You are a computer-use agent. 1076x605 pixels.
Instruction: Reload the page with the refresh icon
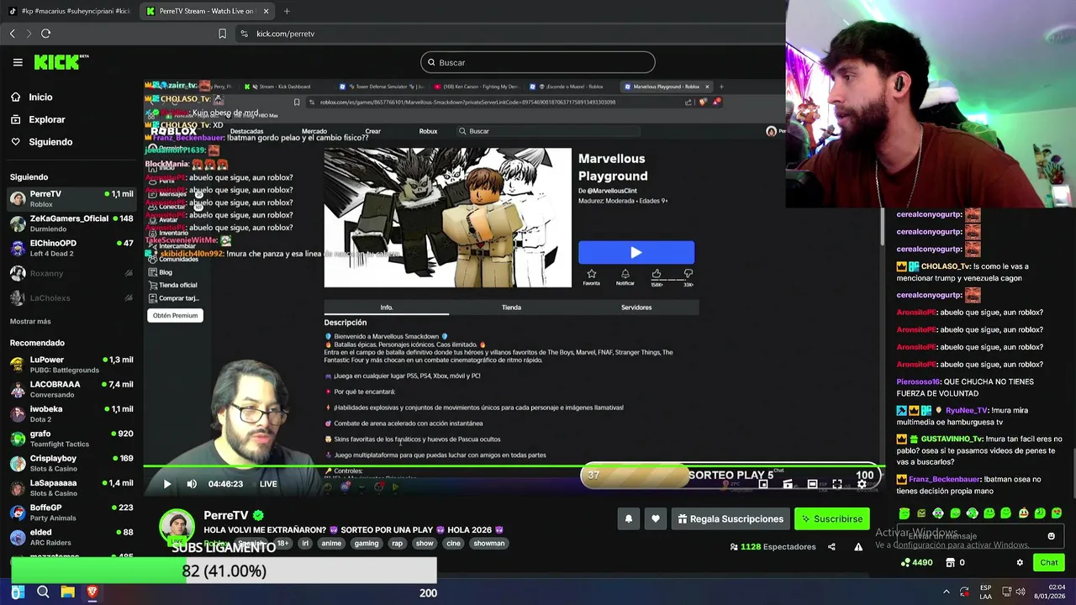tap(45, 34)
